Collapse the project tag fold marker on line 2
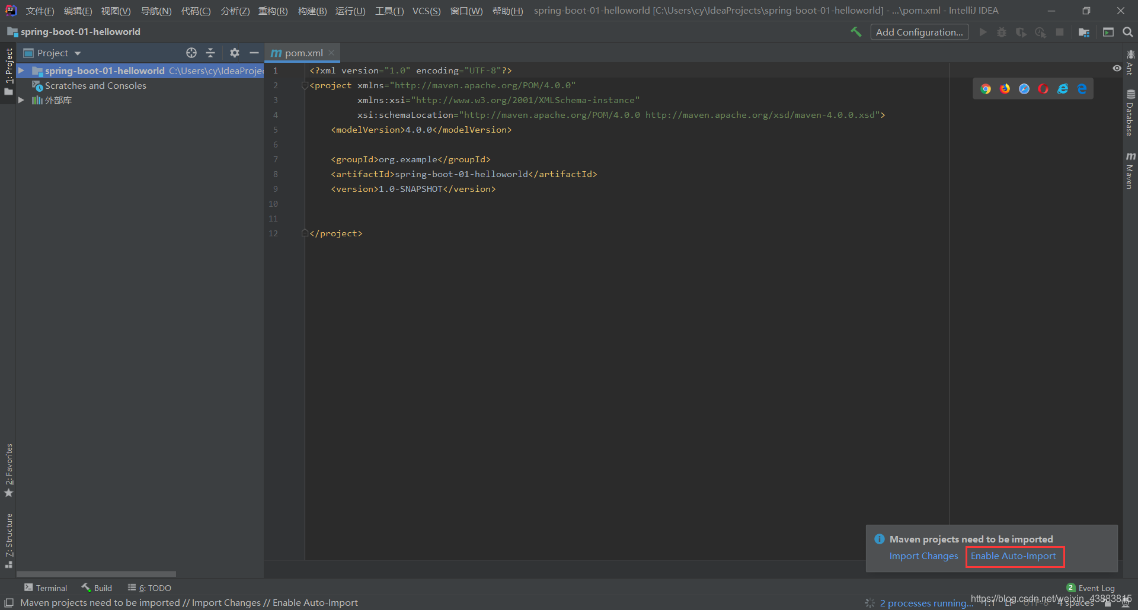The width and height of the screenshot is (1138, 610). [305, 85]
